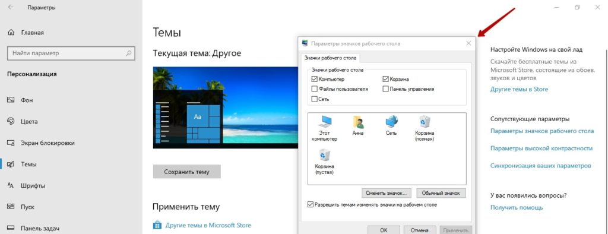
Task: Enable the Панель управления checkbox
Action: click(385, 89)
